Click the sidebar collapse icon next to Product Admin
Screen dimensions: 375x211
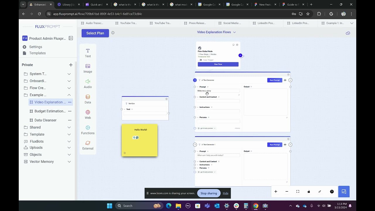tap(71, 38)
